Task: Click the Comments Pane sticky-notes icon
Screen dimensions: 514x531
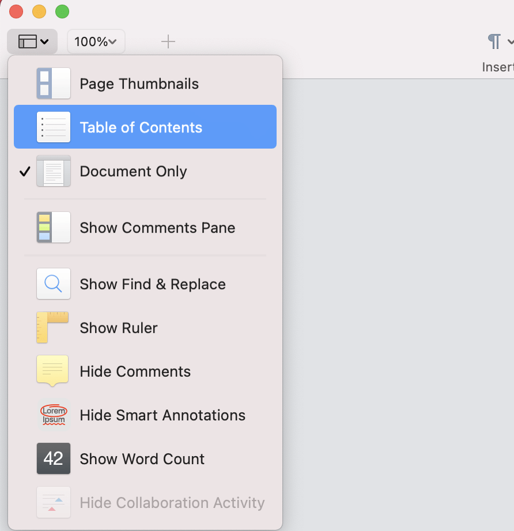Action: [53, 227]
